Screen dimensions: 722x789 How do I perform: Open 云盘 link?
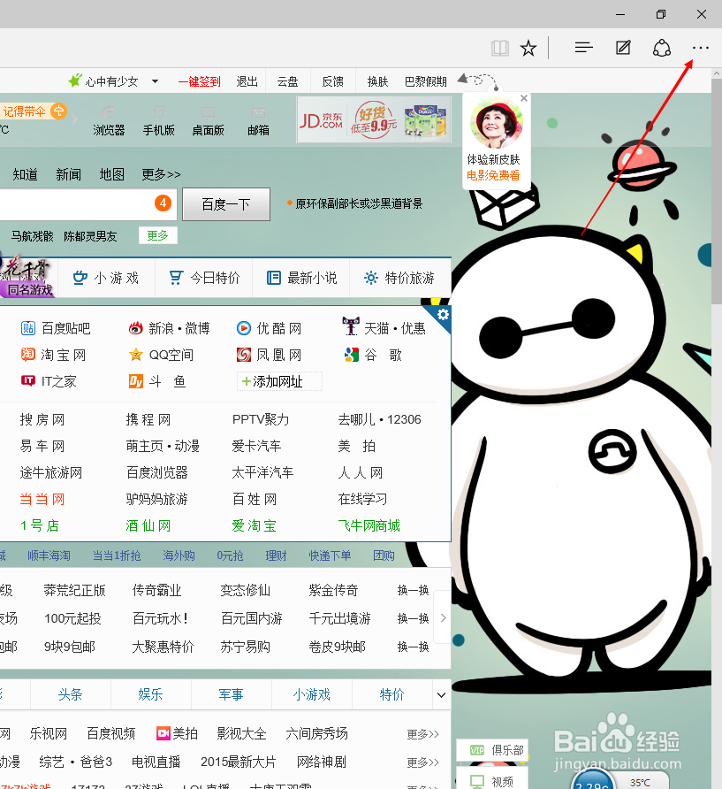pos(287,81)
